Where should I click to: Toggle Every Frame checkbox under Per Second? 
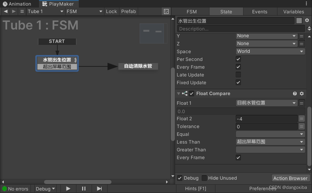(x=238, y=67)
